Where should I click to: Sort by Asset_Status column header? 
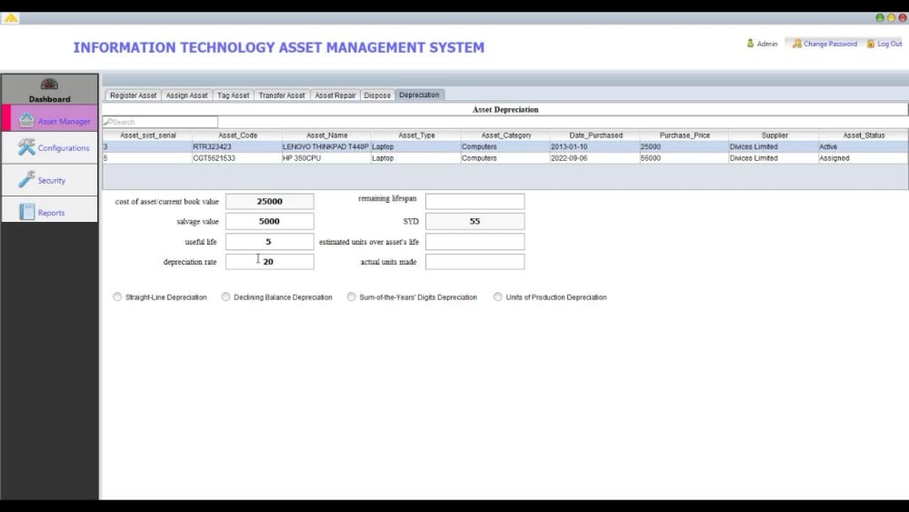[x=864, y=136]
